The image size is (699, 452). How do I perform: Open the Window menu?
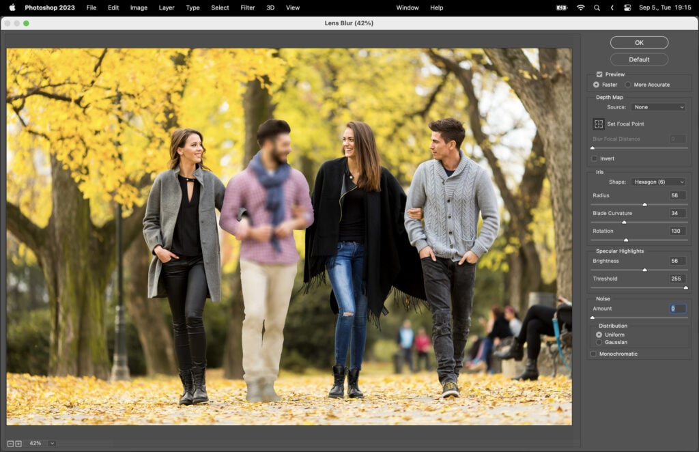[408, 8]
